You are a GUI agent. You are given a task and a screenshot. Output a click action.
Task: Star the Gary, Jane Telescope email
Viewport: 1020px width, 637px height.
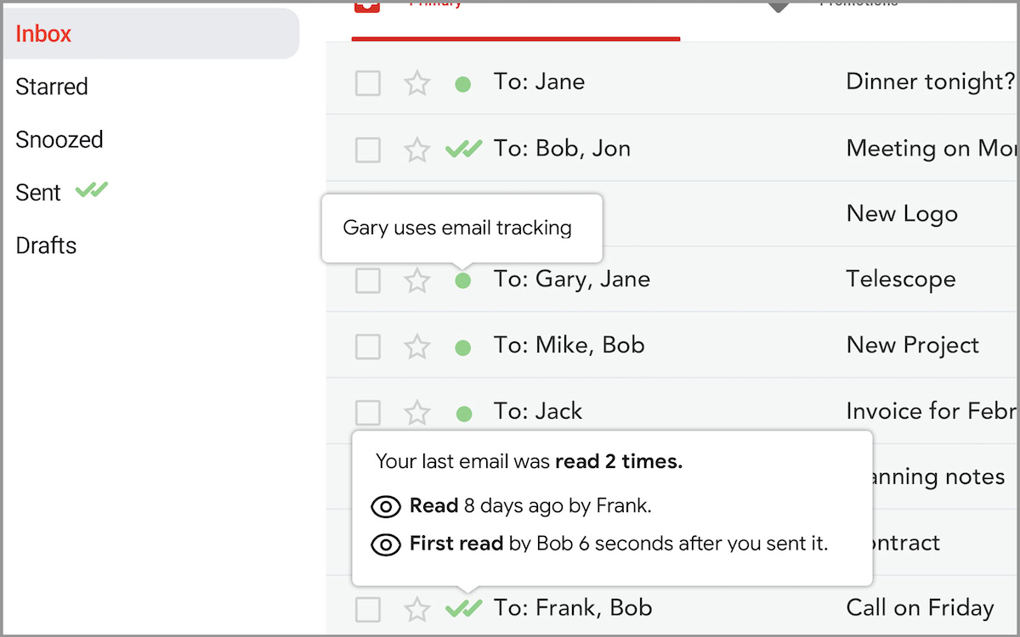tap(416, 280)
